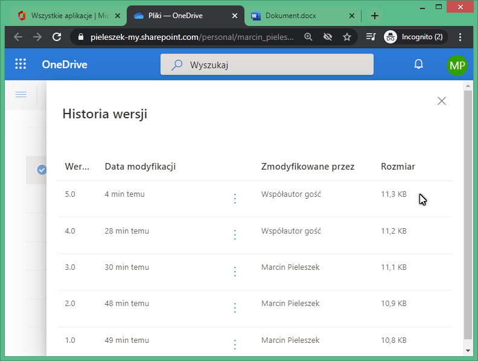Image resolution: width=478 pixels, height=361 pixels.
Task: Open the zoom indicator in address bar
Action: coord(308,37)
